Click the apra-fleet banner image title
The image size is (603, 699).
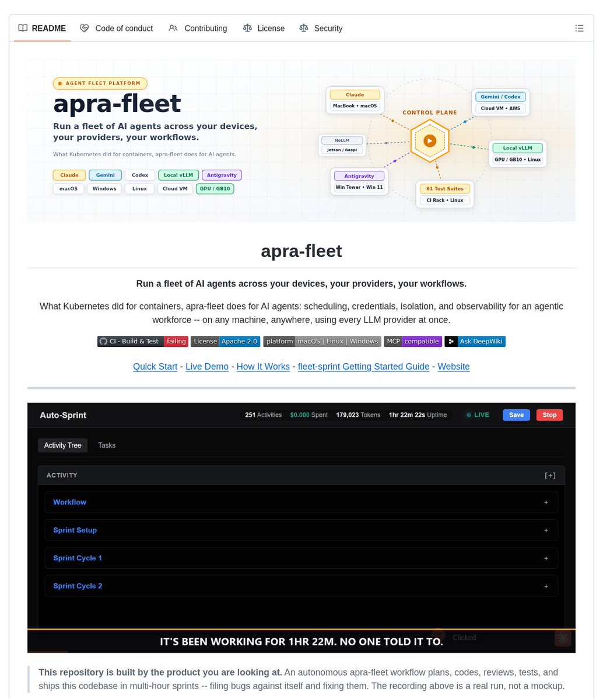[117, 104]
